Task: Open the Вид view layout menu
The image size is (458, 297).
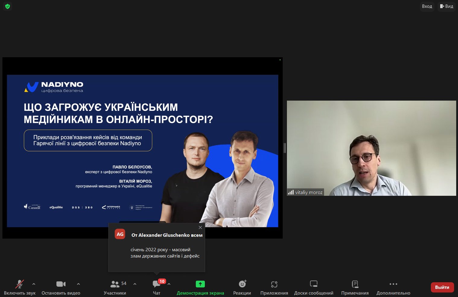Action: point(447,6)
